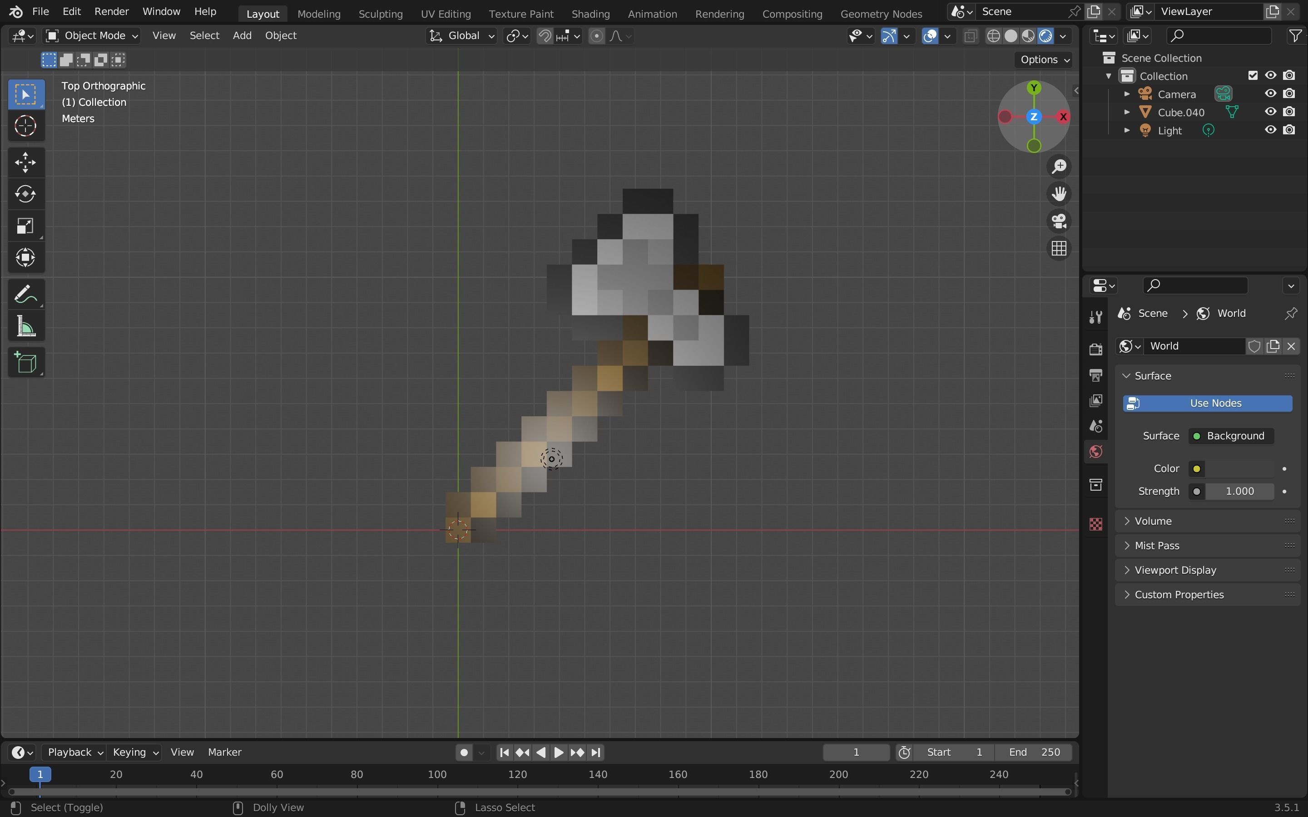Screen dimensions: 1308x817
Task: Hide Light in viewport
Action: pyautogui.click(x=1271, y=130)
